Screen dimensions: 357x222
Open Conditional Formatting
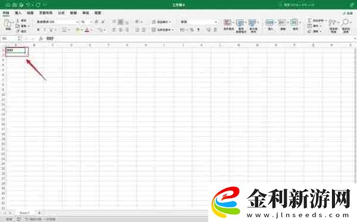point(229,26)
